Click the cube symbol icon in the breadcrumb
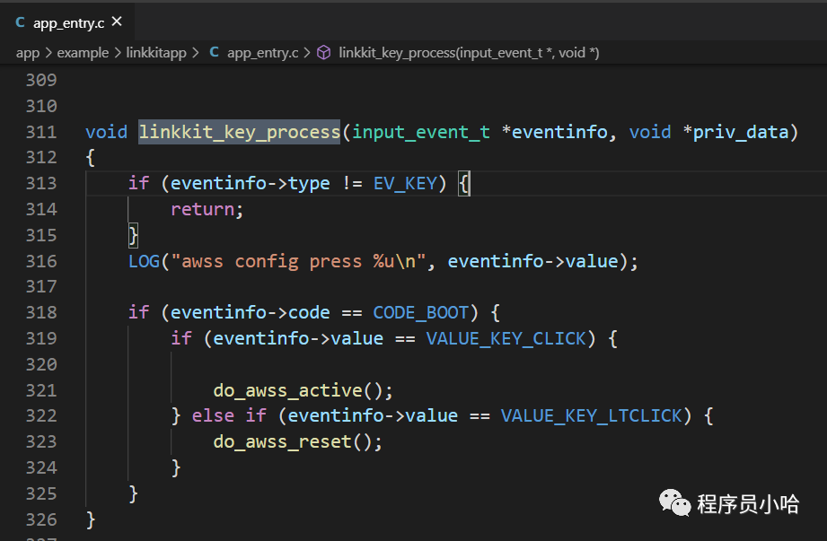Screen dimensions: 827x541 tap(324, 53)
